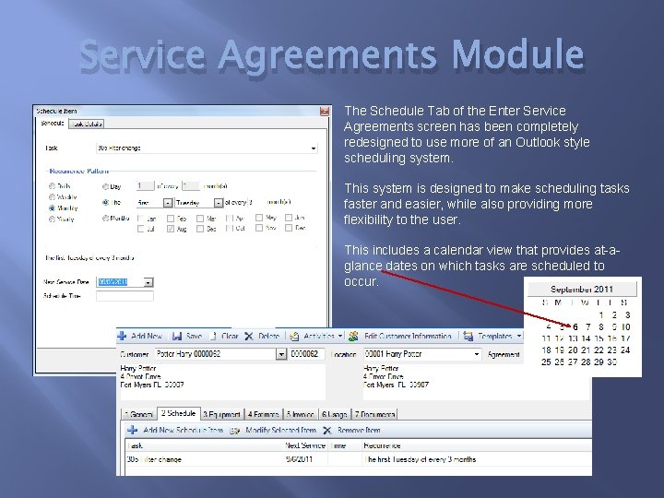This screenshot has height=498, width=664.
Task: Click the Add New Schedule Item plus icon
Action: [x=133, y=431]
